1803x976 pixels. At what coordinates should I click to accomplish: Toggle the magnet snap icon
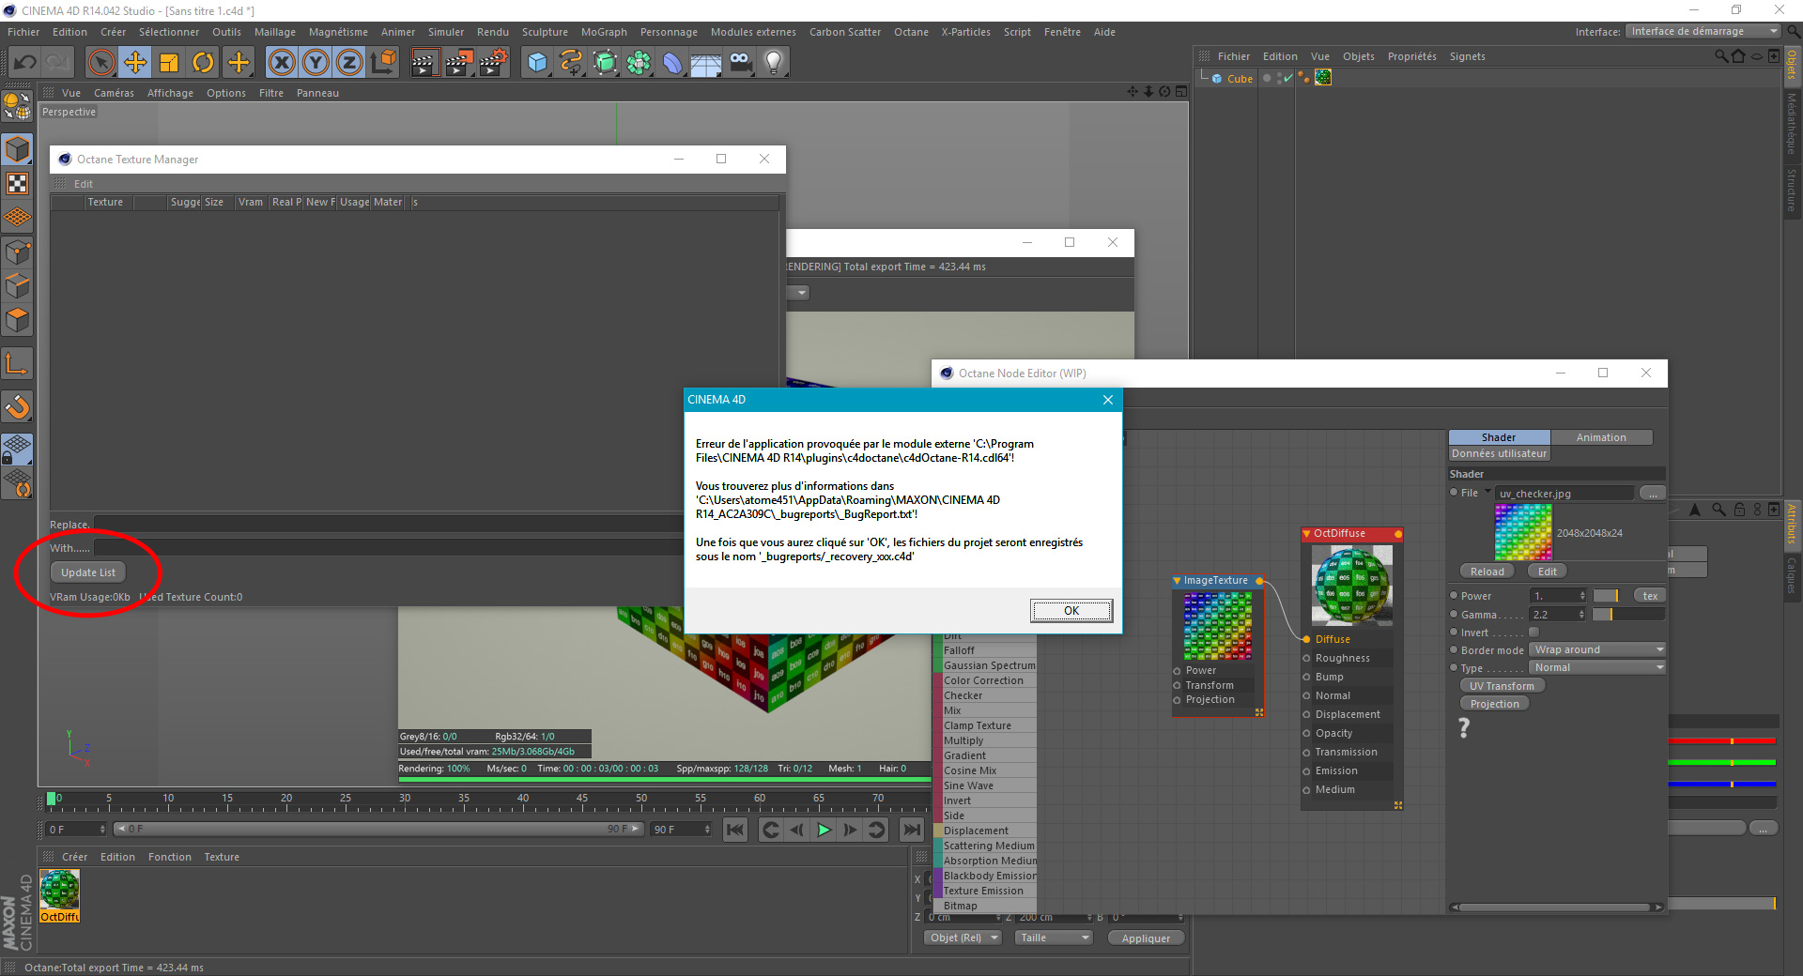(x=18, y=406)
